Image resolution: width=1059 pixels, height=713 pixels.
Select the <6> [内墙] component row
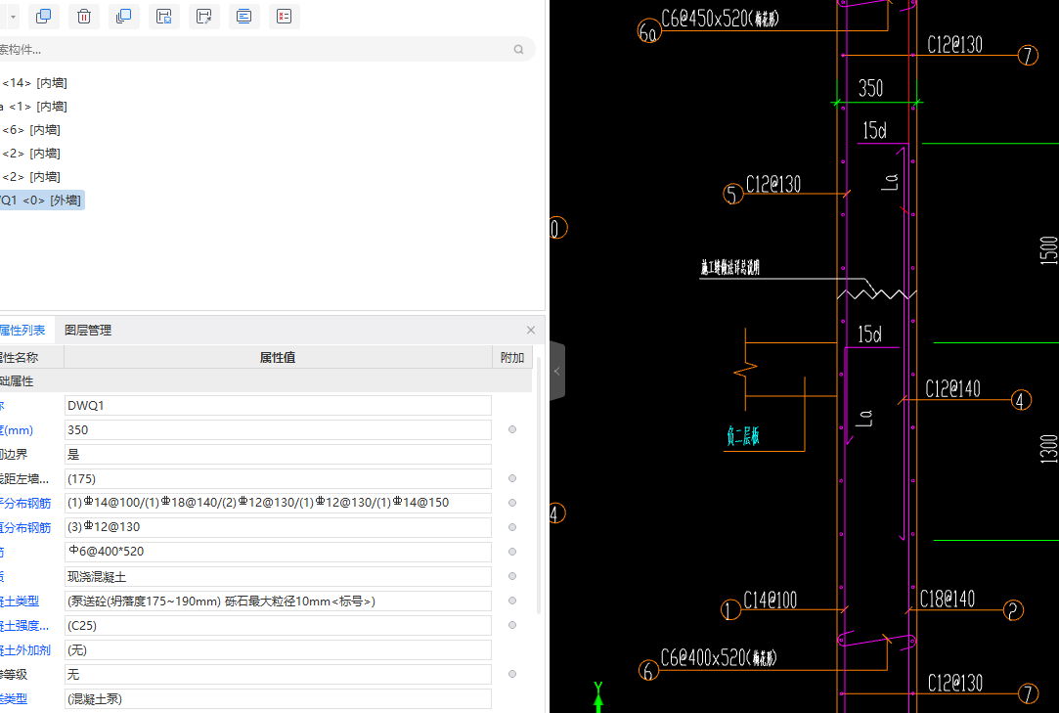30,130
